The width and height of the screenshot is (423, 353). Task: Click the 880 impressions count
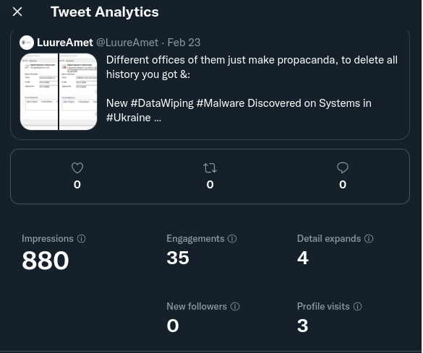pyautogui.click(x=46, y=261)
